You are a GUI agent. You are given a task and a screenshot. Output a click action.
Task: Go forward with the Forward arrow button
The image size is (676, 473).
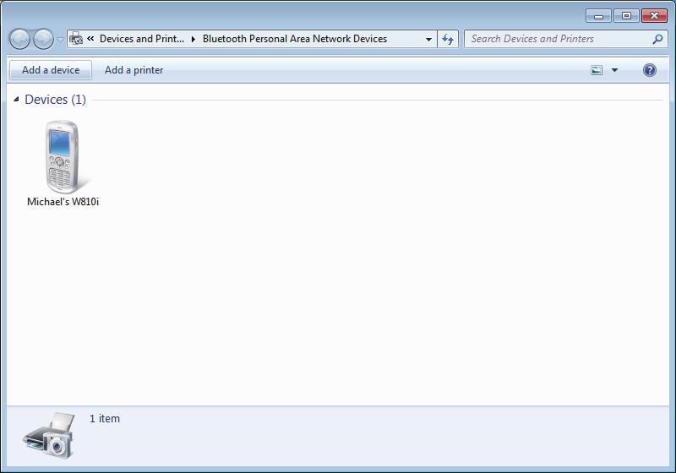click(43, 39)
